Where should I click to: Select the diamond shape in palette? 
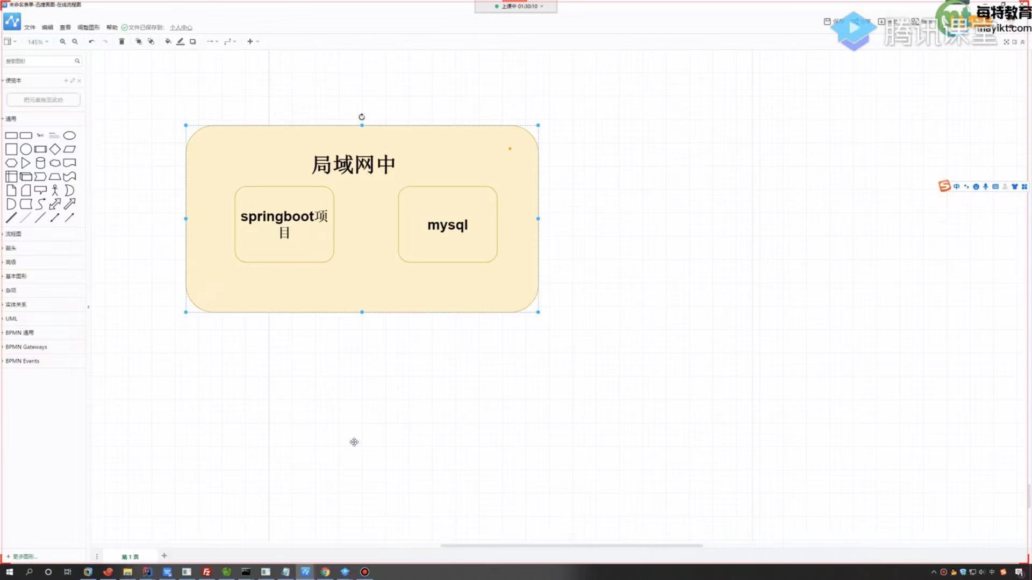(x=55, y=149)
